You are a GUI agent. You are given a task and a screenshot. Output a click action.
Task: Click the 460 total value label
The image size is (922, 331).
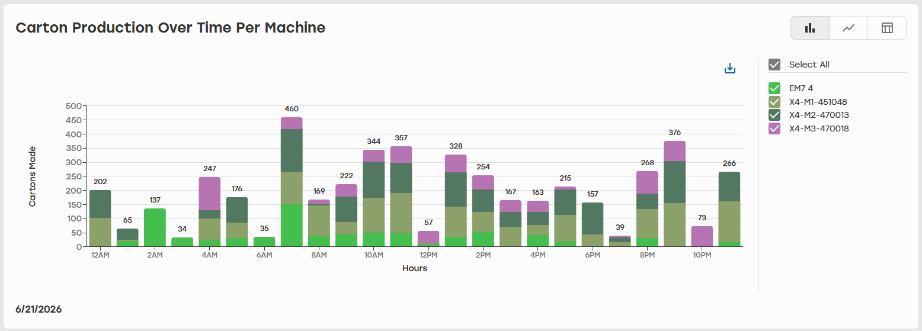tap(292, 109)
